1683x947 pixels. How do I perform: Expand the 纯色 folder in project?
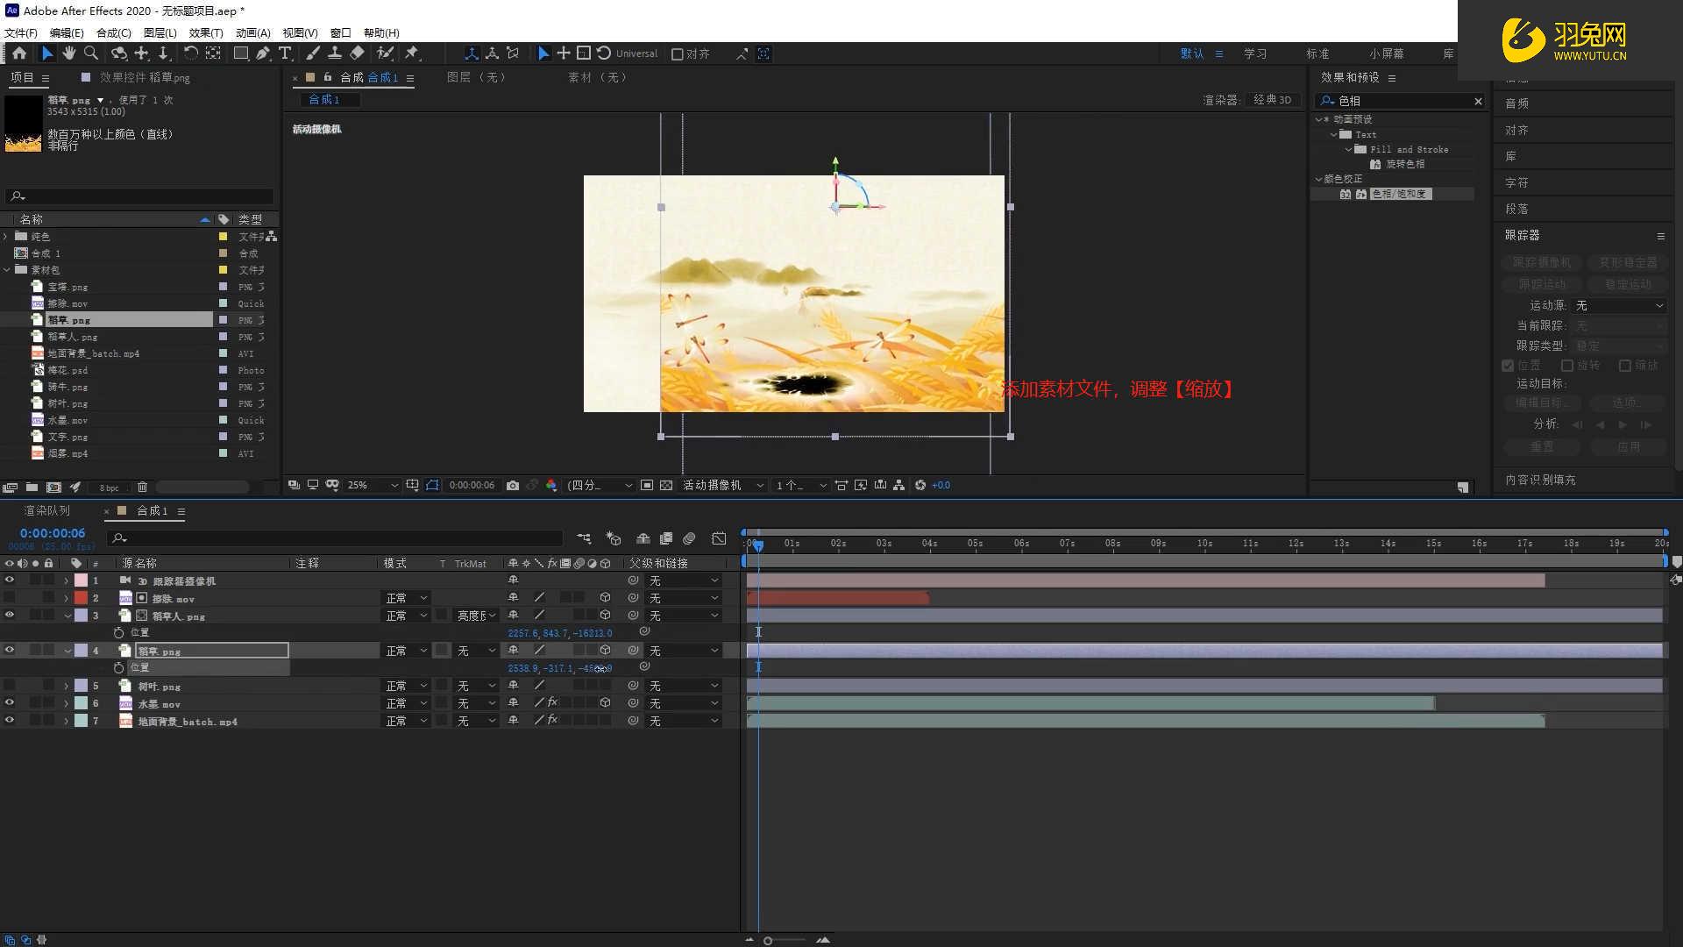click(x=7, y=237)
